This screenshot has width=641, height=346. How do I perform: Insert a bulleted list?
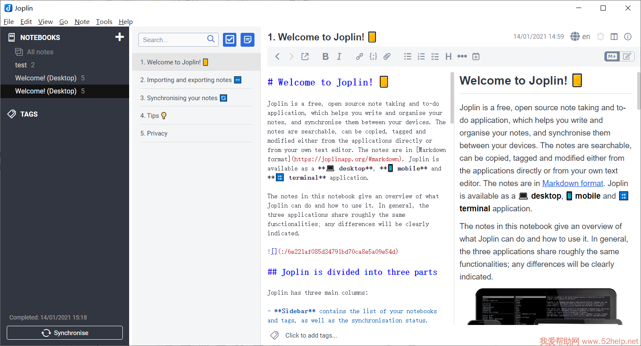[408, 56]
